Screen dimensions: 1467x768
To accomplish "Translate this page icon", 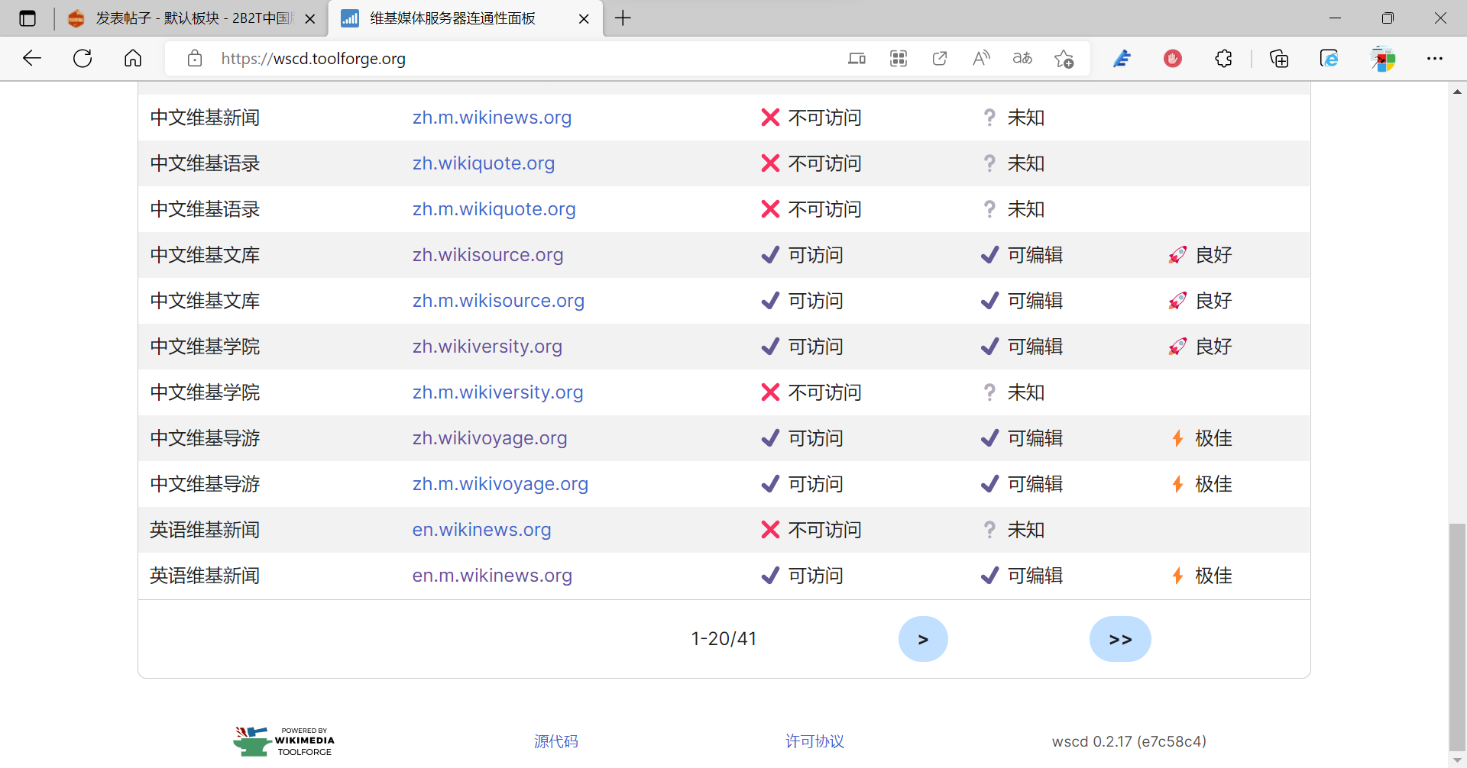I will [x=1022, y=58].
